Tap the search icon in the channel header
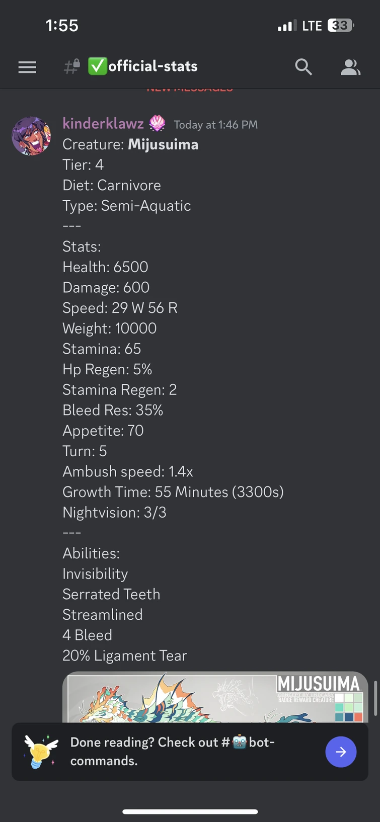The image size is (380, 822). click(303, 67)
